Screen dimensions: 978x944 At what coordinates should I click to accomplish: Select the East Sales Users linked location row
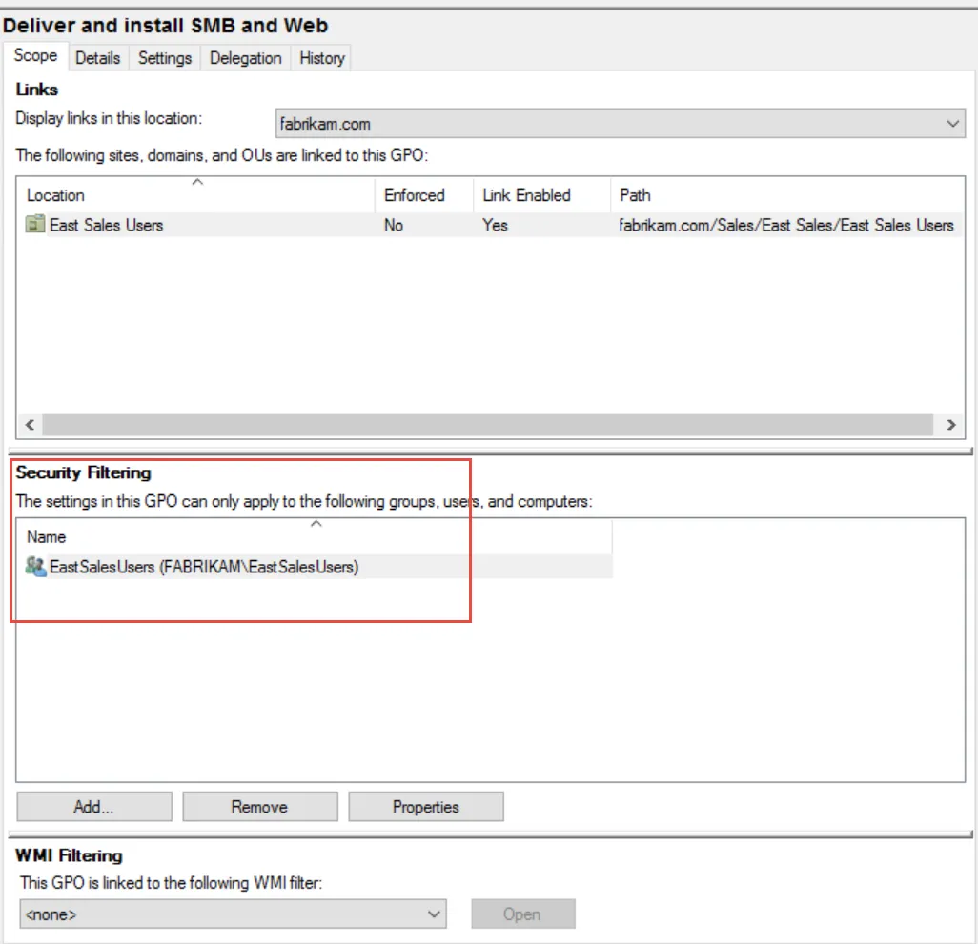tap(191, 225)
